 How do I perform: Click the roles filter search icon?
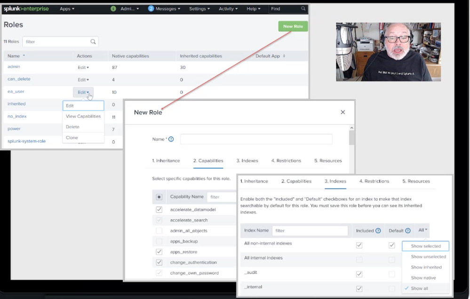point(93,42)
